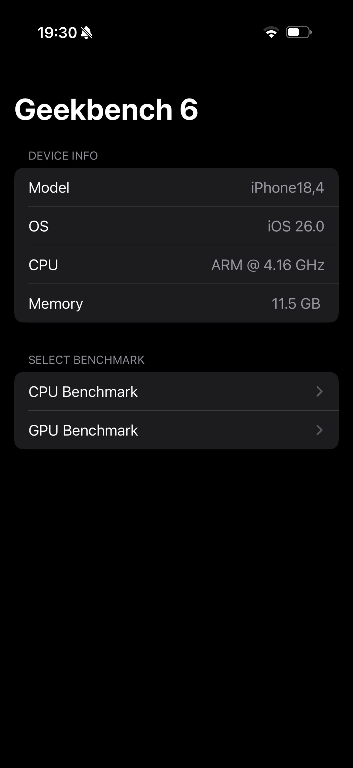
Task: Select the OS label in device info
Action: [39, 226]
